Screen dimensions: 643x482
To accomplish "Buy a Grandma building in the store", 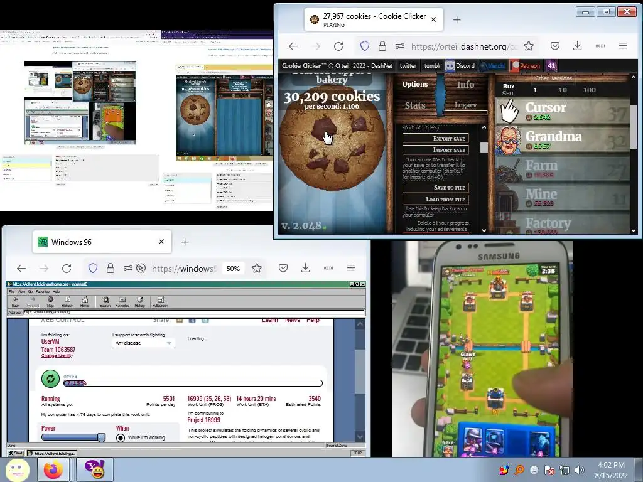I will [562, 140].
